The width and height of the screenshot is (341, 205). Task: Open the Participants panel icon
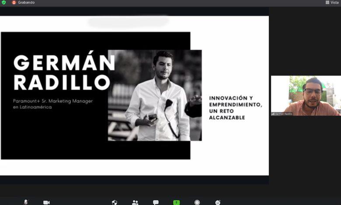click(x=135, y=202)
